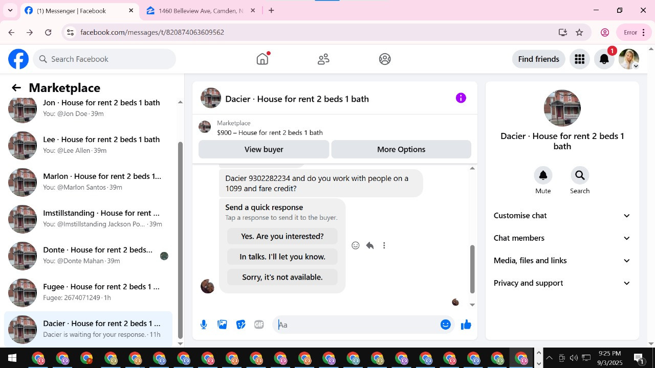655x368 pixels.
Task: Expand Customise chat section
Action: point(562,216)
